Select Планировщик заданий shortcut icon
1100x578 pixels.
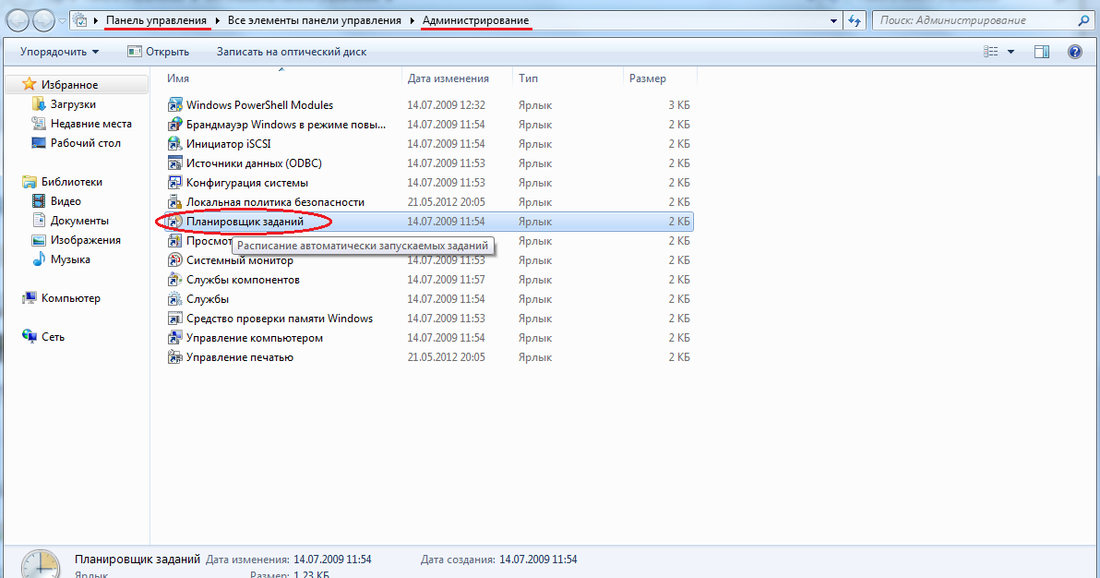174,222
